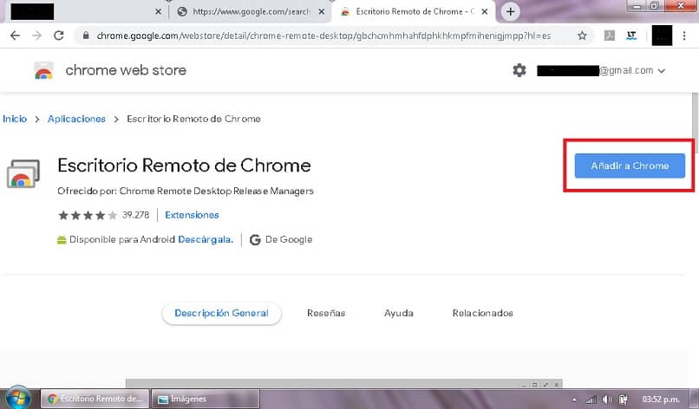This screenshot has width=699, height=409.
Task: Close the first redacted tab
Action: point(158,12)
